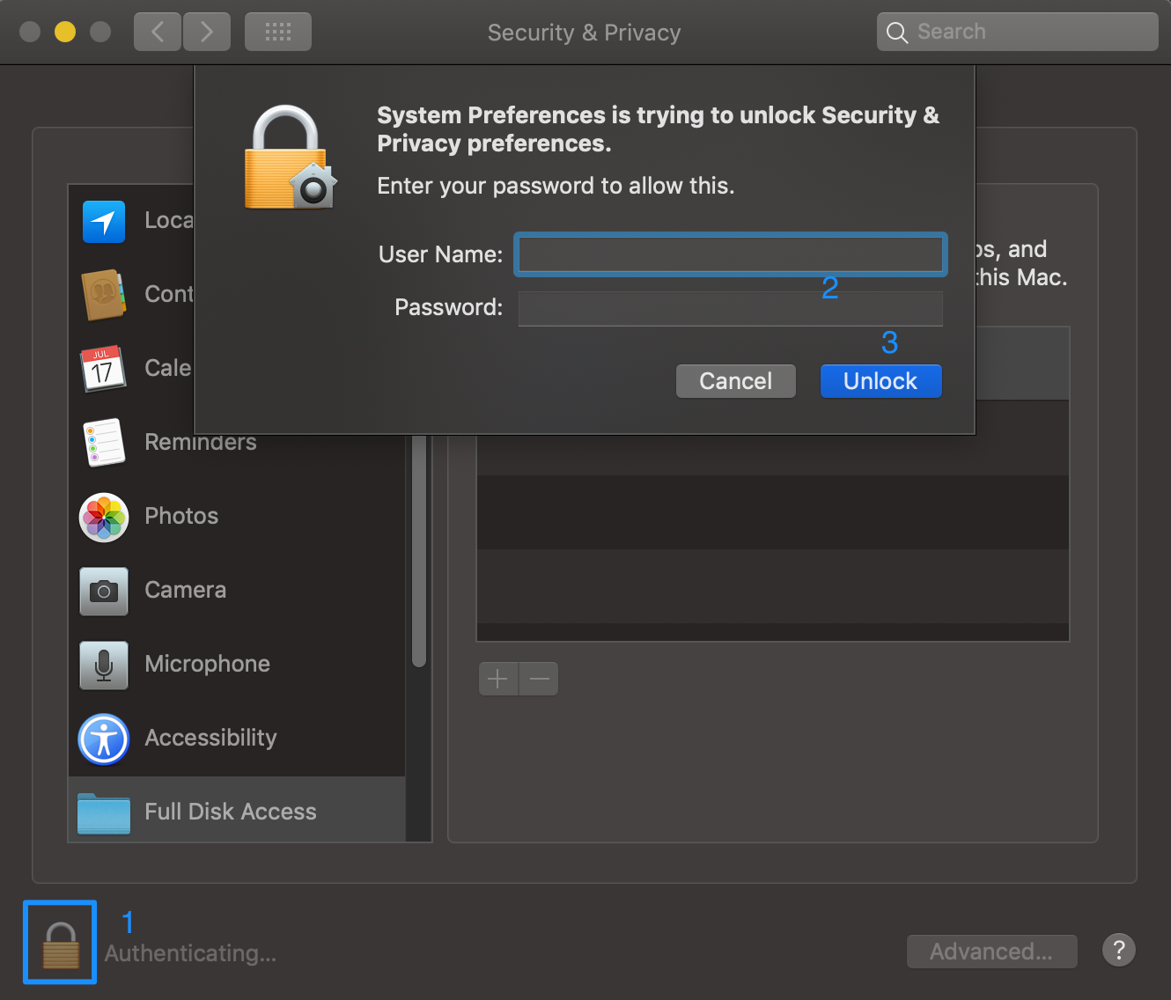Screen dimensions: 1171x1000
Task: Select the Microphone icon in sidebar
Action: (x=104, y=665)
